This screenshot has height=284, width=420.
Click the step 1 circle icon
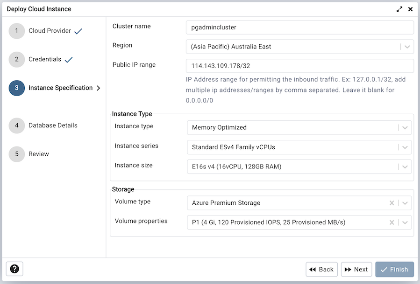pos(16,31)
